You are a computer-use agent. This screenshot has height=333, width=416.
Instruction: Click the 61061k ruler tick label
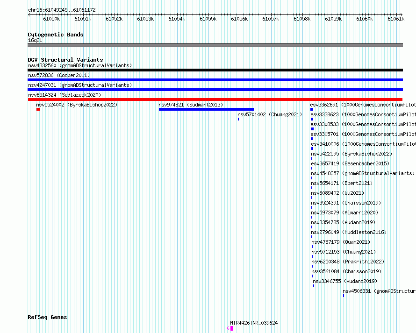click(x=396, y=19)
